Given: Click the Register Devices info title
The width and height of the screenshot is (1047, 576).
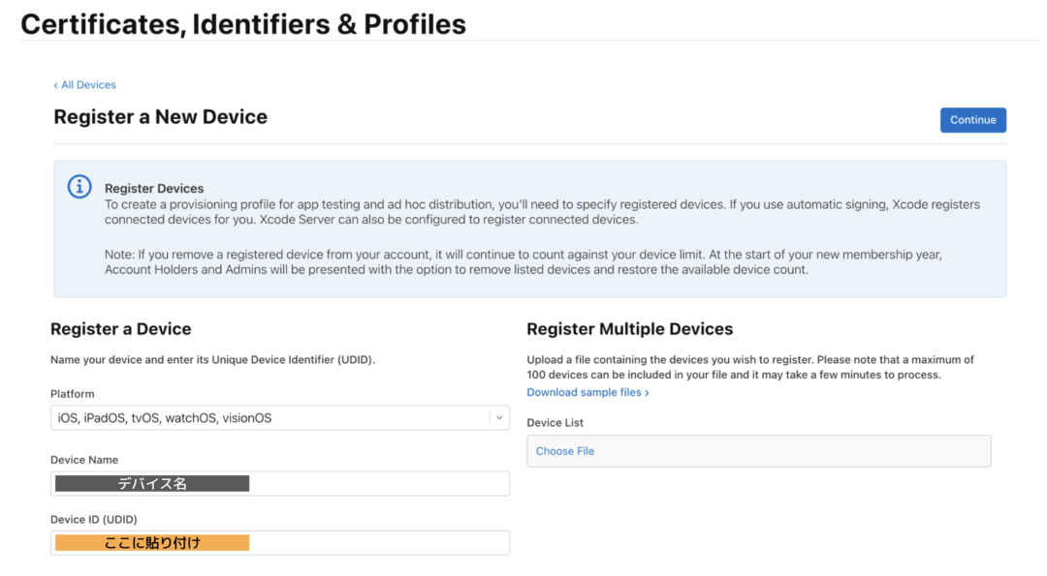Looking at the screenshot, I should 154,189.
